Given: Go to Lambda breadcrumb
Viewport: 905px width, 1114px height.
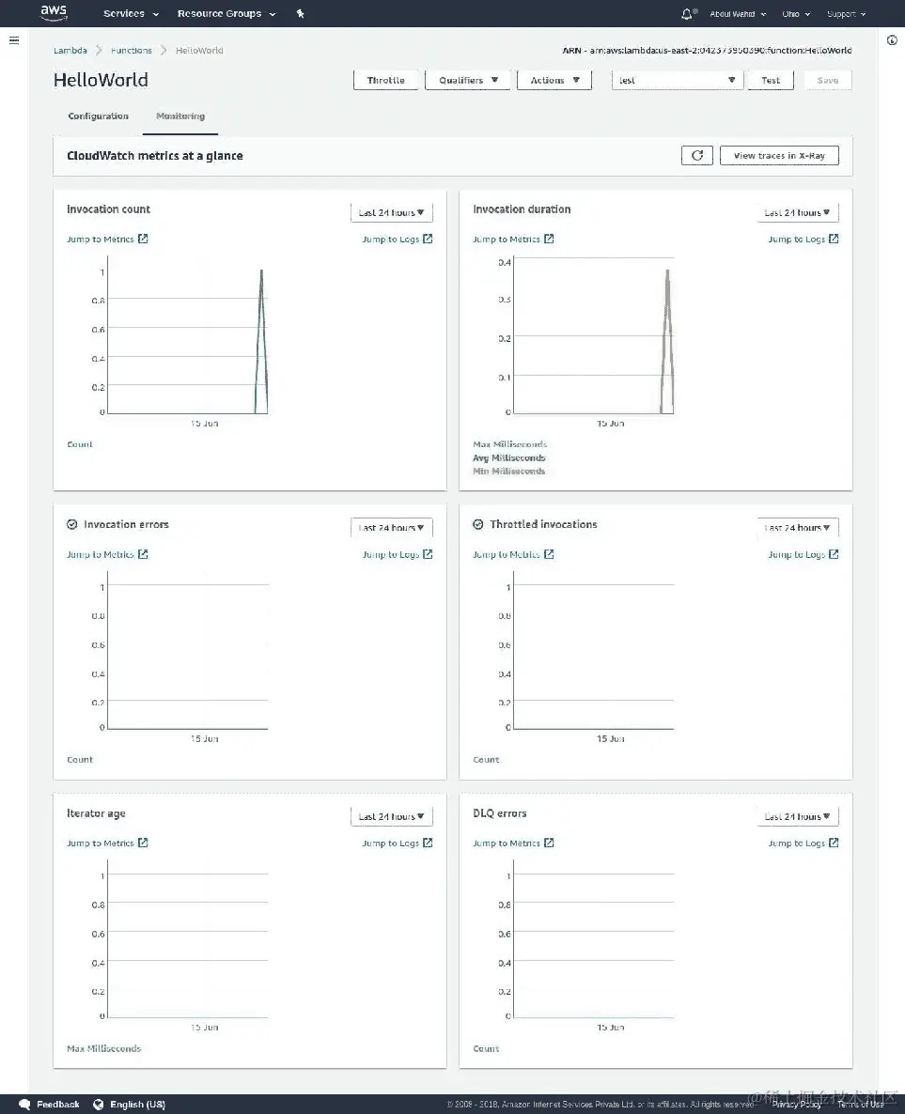Looking at the screenshot, I should 70,51.
